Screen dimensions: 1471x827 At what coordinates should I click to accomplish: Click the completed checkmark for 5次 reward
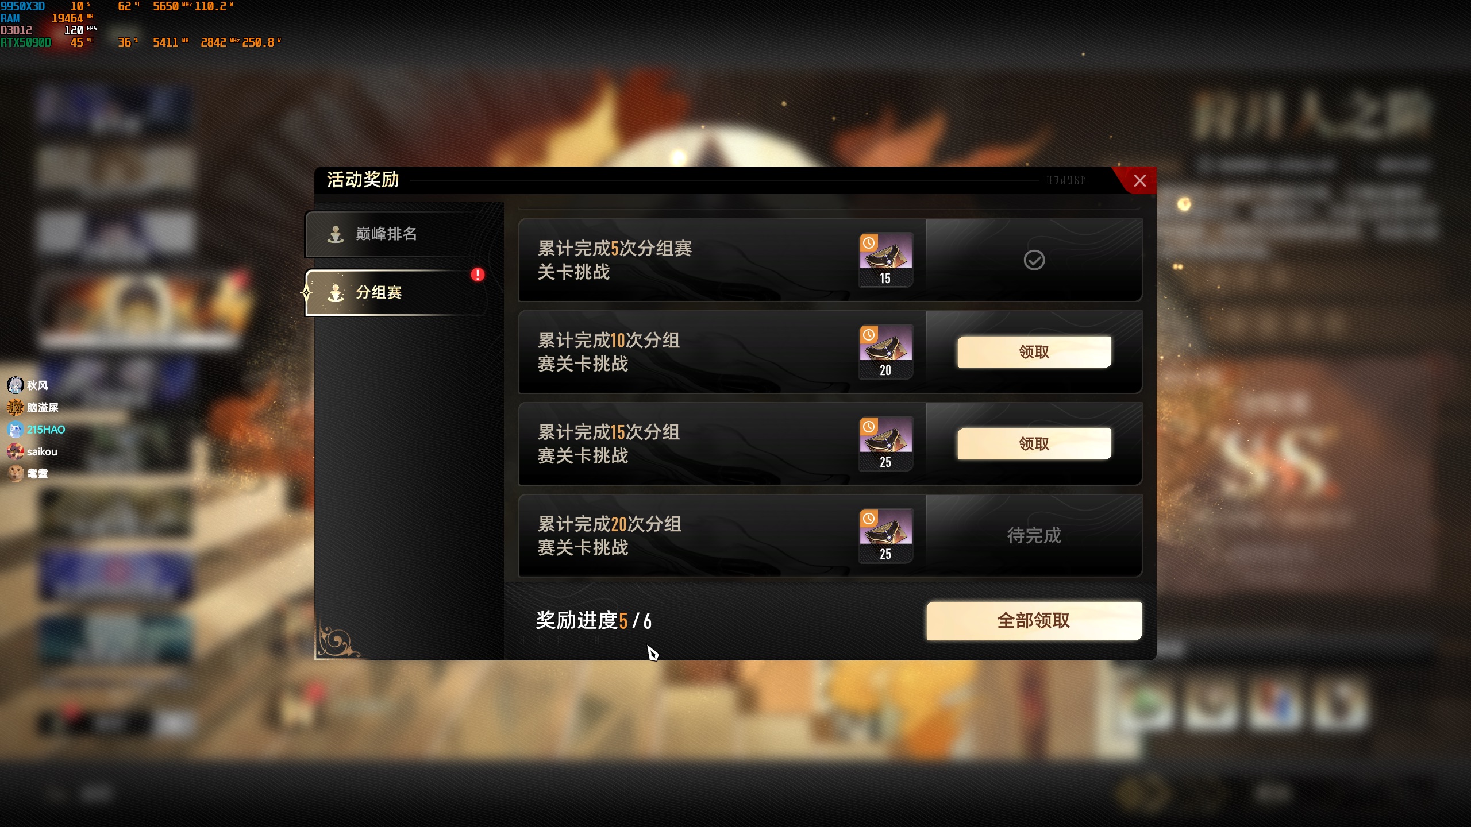pyautogui.click(x=1034, y=260)
